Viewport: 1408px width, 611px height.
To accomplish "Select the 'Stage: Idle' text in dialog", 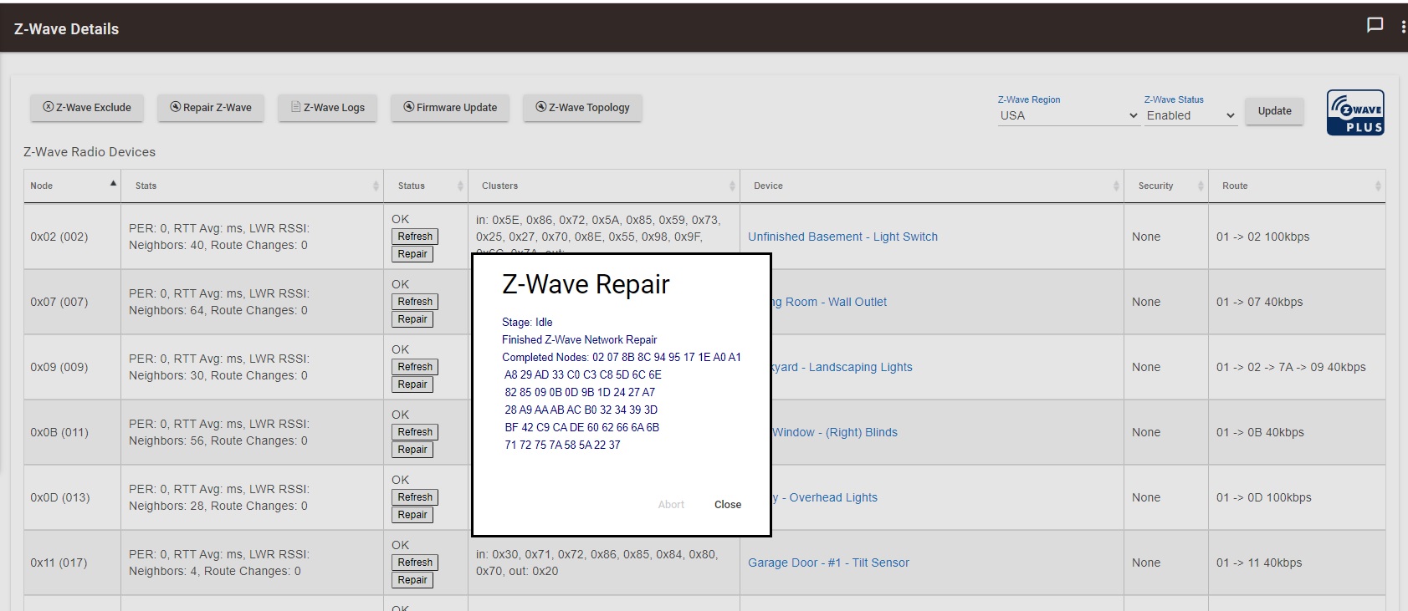I will coord(527,322).
